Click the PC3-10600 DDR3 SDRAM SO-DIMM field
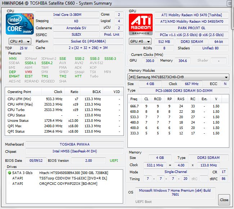234x209 pixels. (x=184, y=91)
